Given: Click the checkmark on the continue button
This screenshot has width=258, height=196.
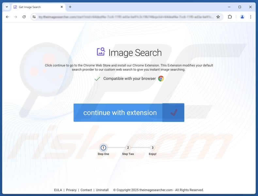Looking at the screenshot, I should [173, 113].
